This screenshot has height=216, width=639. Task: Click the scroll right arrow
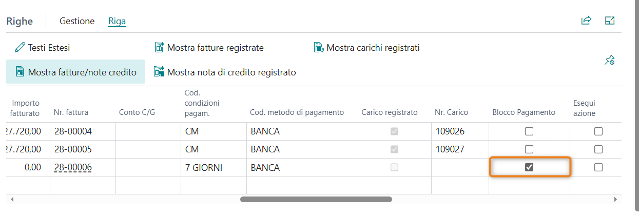[615, 199]
